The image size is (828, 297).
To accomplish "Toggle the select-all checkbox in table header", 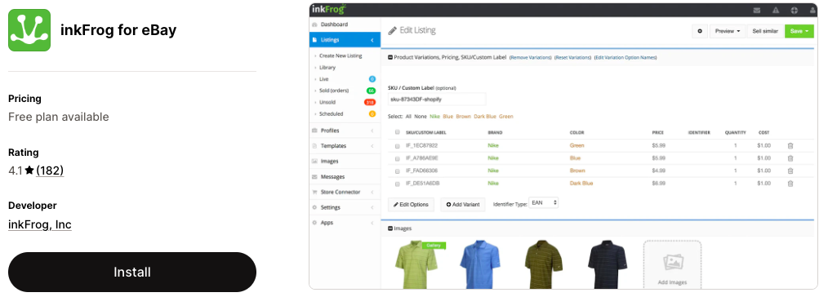I will (x=398, y=132).
